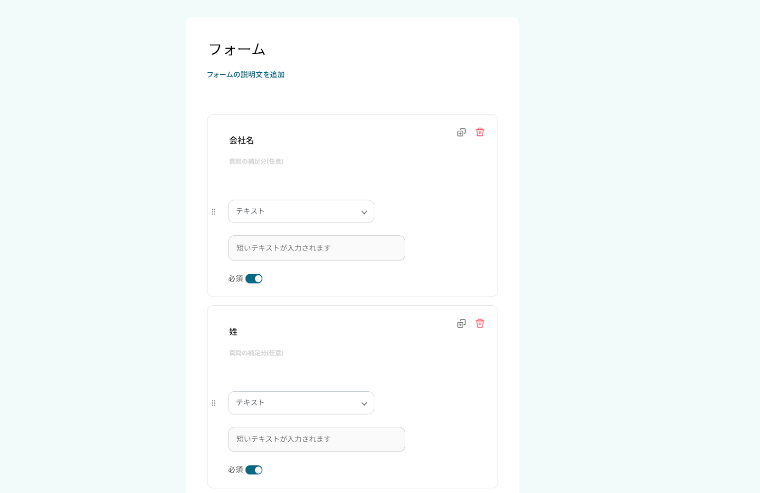Image resolution: width=760 pixels, height=493 pixels.
Task: Grab the drag handle of 姓 question
Action: (x=214, y=403)
